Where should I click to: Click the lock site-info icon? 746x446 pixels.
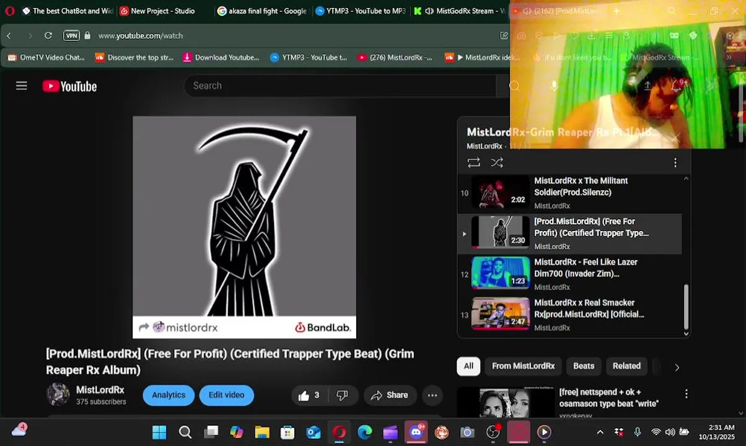(87, 36)
